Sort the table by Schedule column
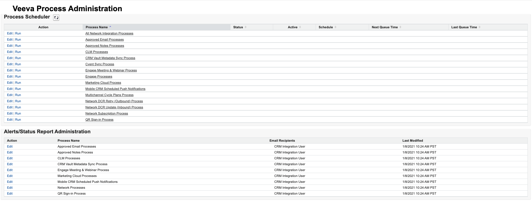532x203 pixels. pyautogui.click(x=335, y=27)
